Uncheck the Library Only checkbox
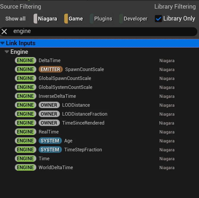199x198 pixels. (158, 19)
